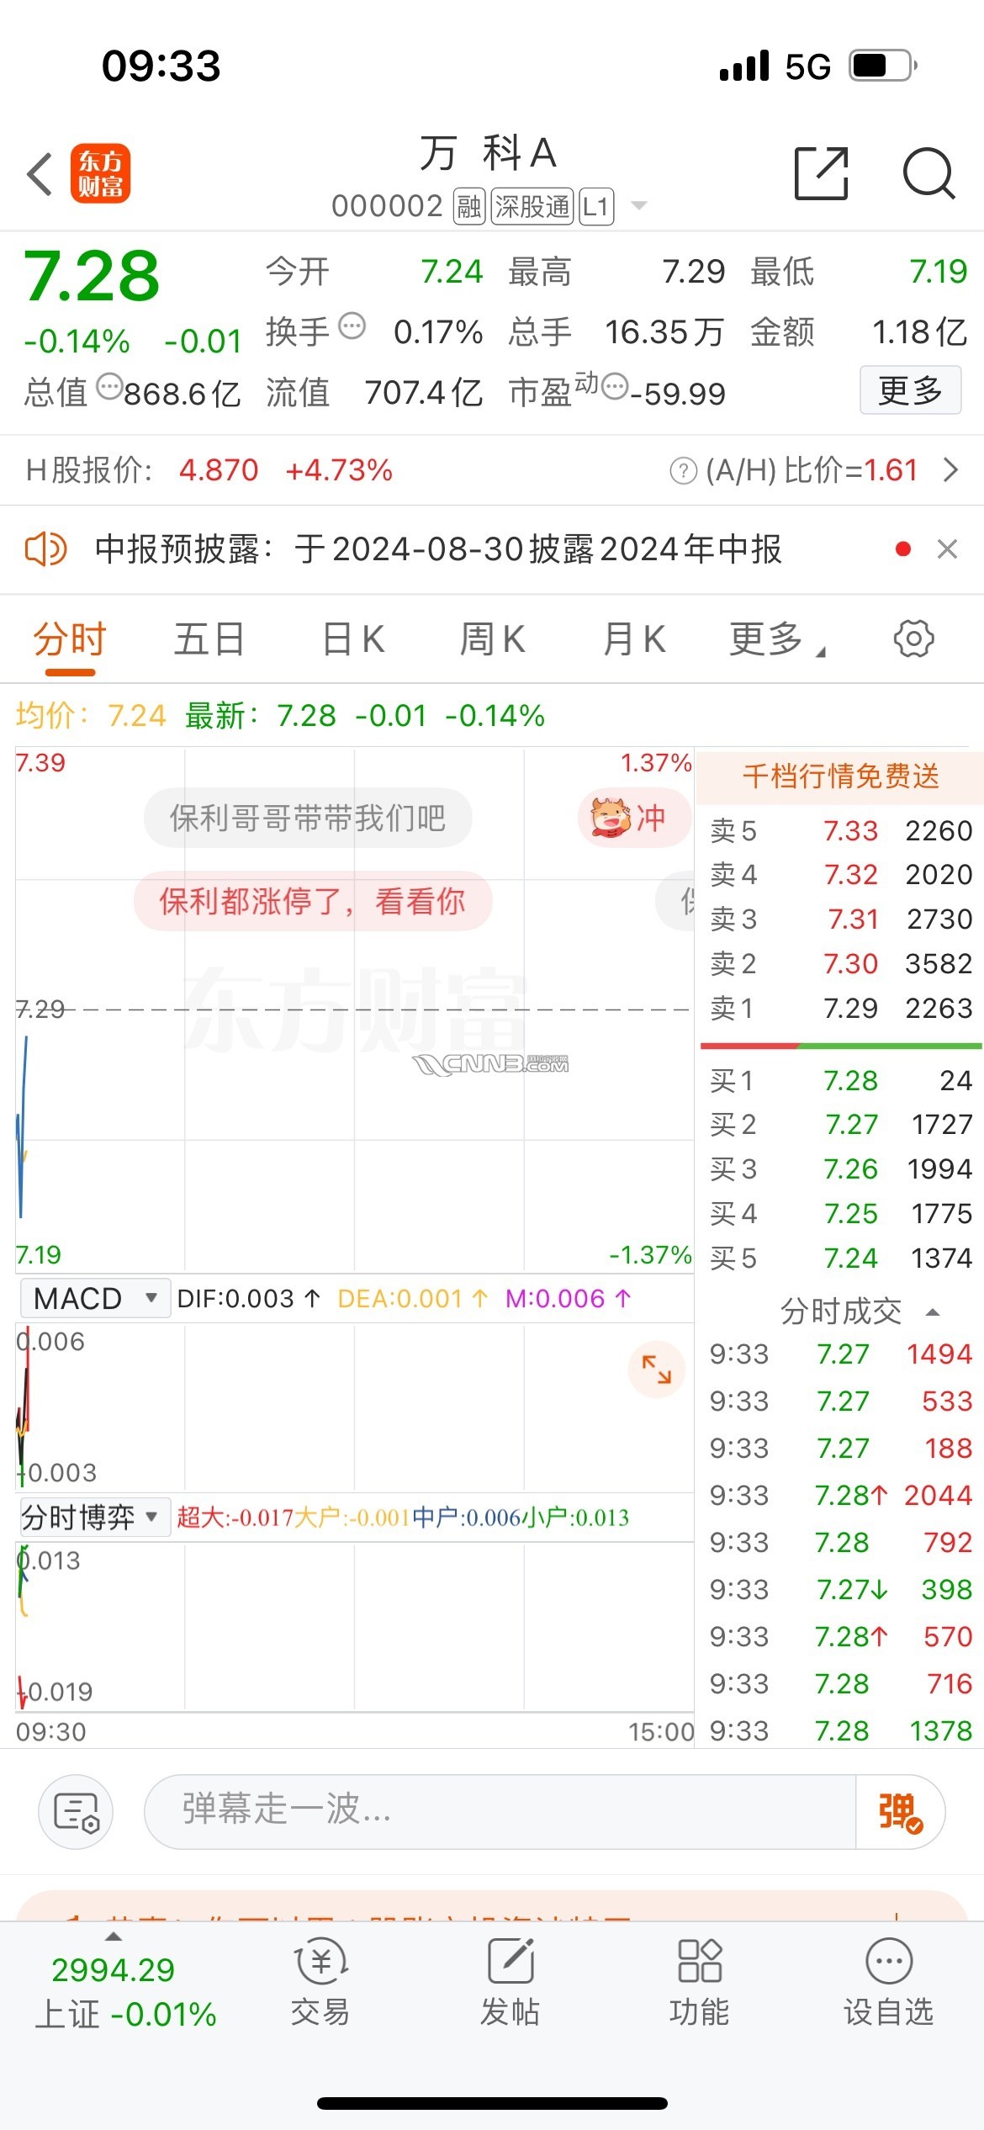
Task: Toggle the 弹 barrage switch
Action: [x=901, y=1812]
